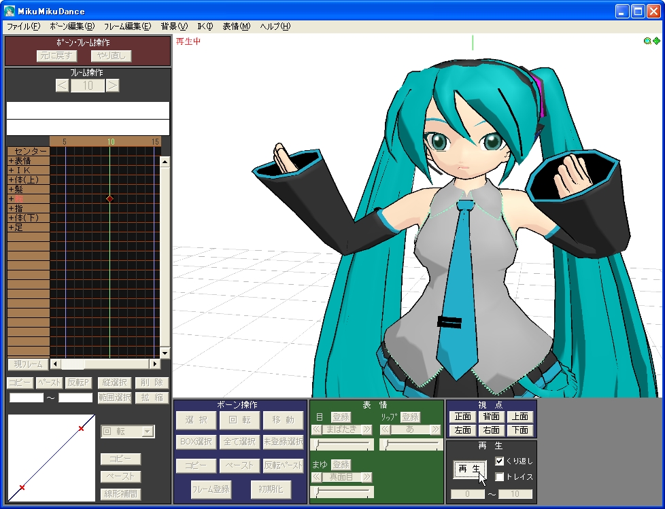The width and height of the screenshot is (665, 509).
Task: Click the 移動 bone move button
Action: tap(284, 420)
